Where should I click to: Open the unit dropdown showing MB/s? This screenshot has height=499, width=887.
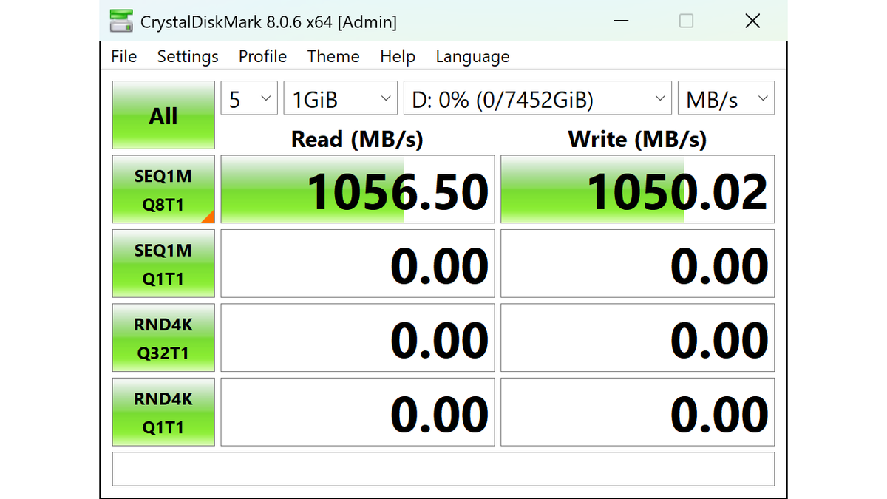point(726,98)
